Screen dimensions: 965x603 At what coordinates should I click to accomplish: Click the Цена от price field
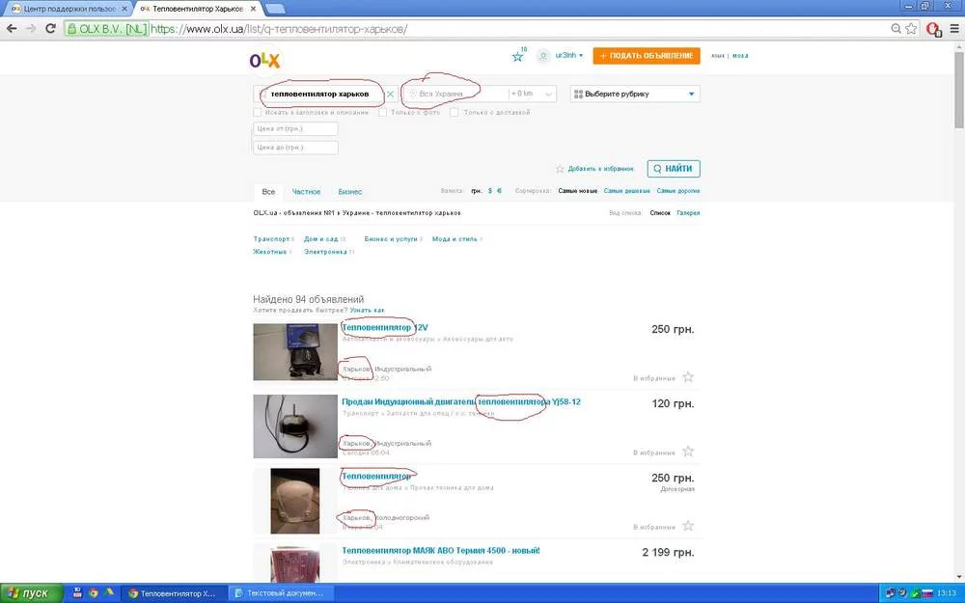(x=295, y=128)
